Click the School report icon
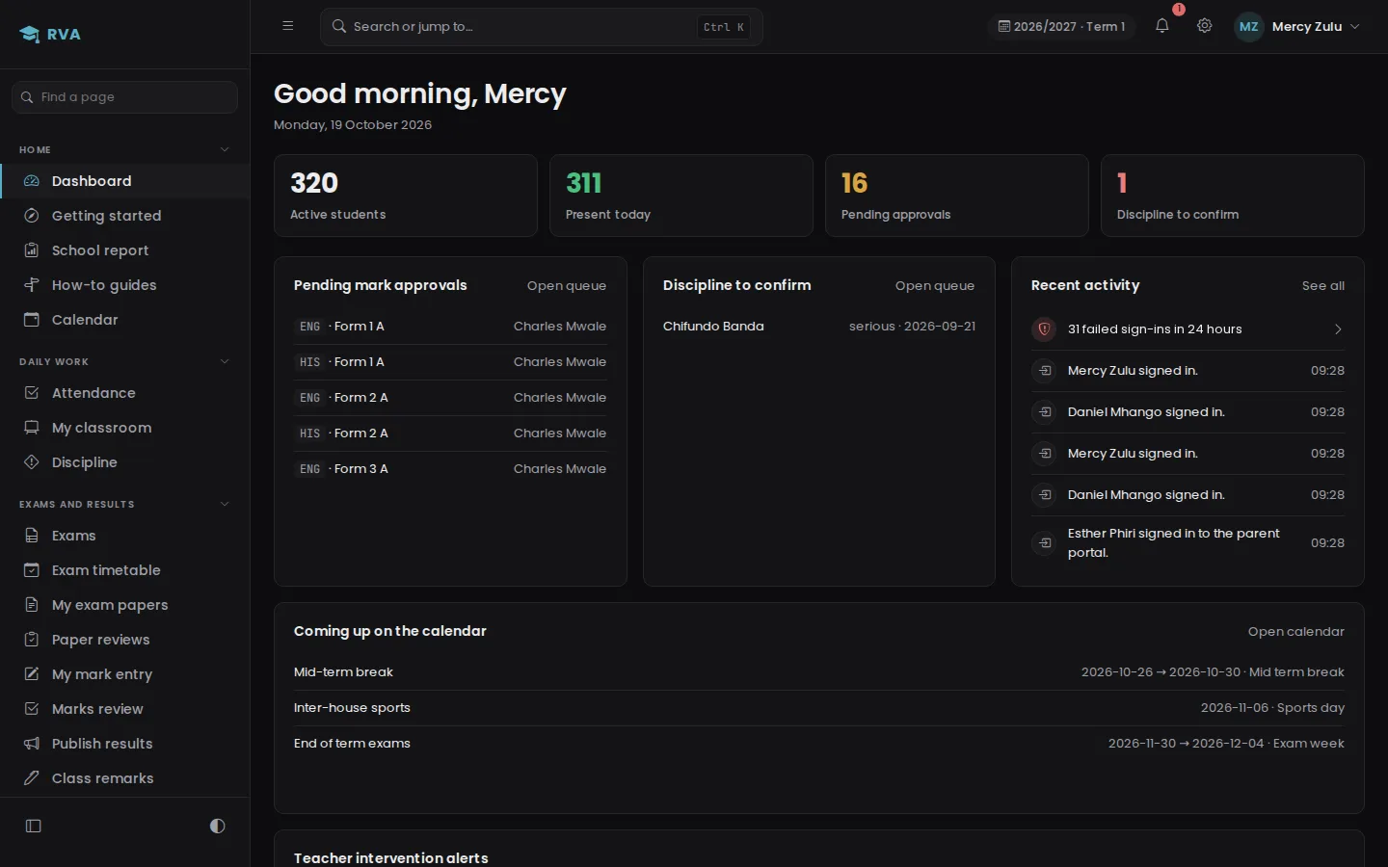The width and height of the screenshot is (1388, 867). (32, 250)
